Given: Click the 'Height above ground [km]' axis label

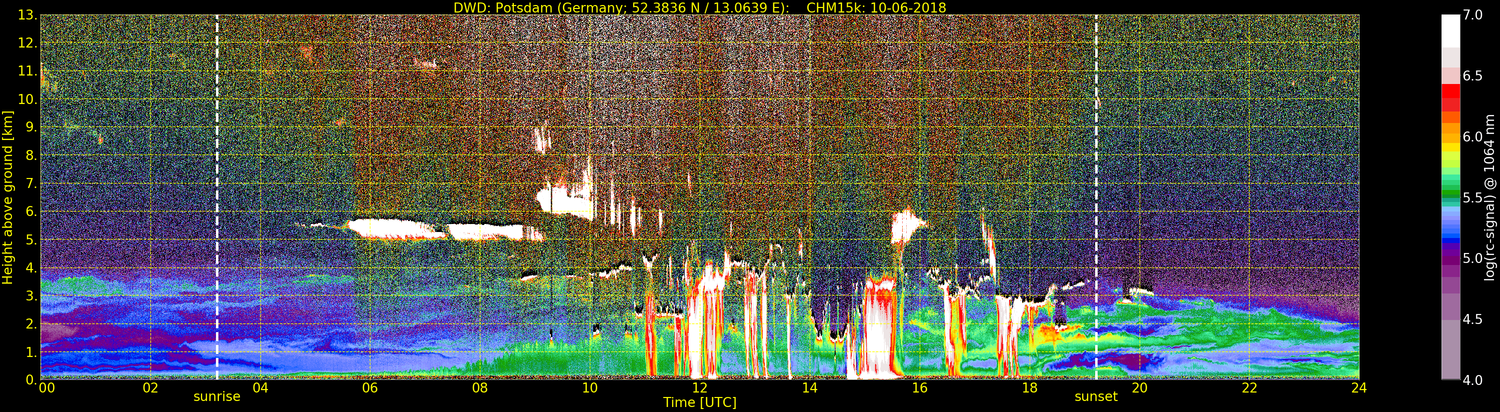Looking at the screenshot, I should click(x=7, y=197).
